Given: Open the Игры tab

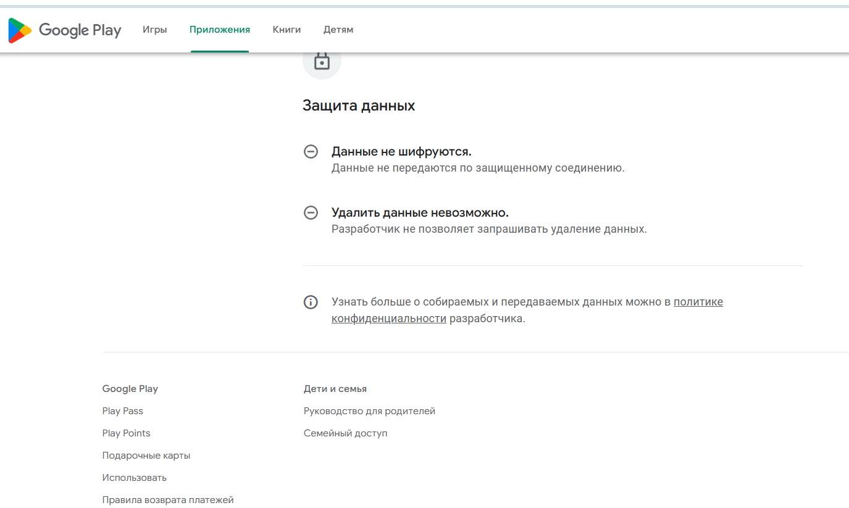Looking at the screenshot, I should [x=154, y=30].
